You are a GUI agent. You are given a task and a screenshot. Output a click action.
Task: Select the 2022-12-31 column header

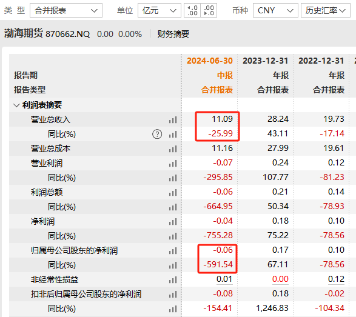click(321, 61)
